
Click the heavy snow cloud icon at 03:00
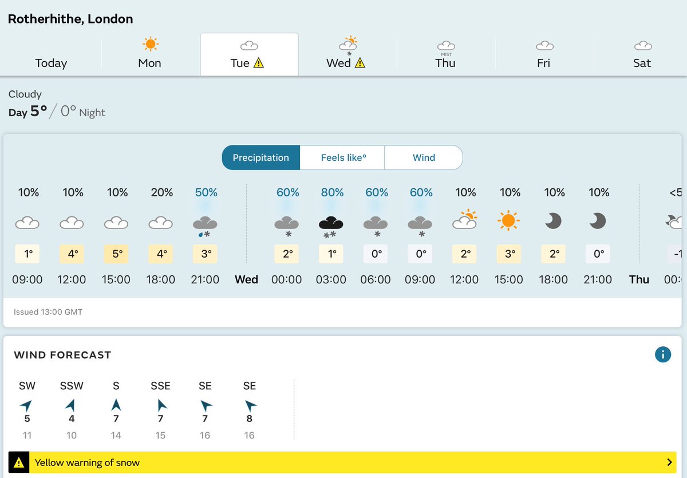click(332, 226)
